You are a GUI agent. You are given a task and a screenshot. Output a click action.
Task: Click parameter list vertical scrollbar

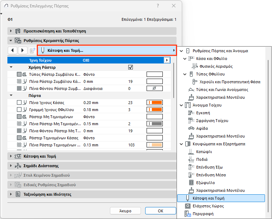click(173, 81)
